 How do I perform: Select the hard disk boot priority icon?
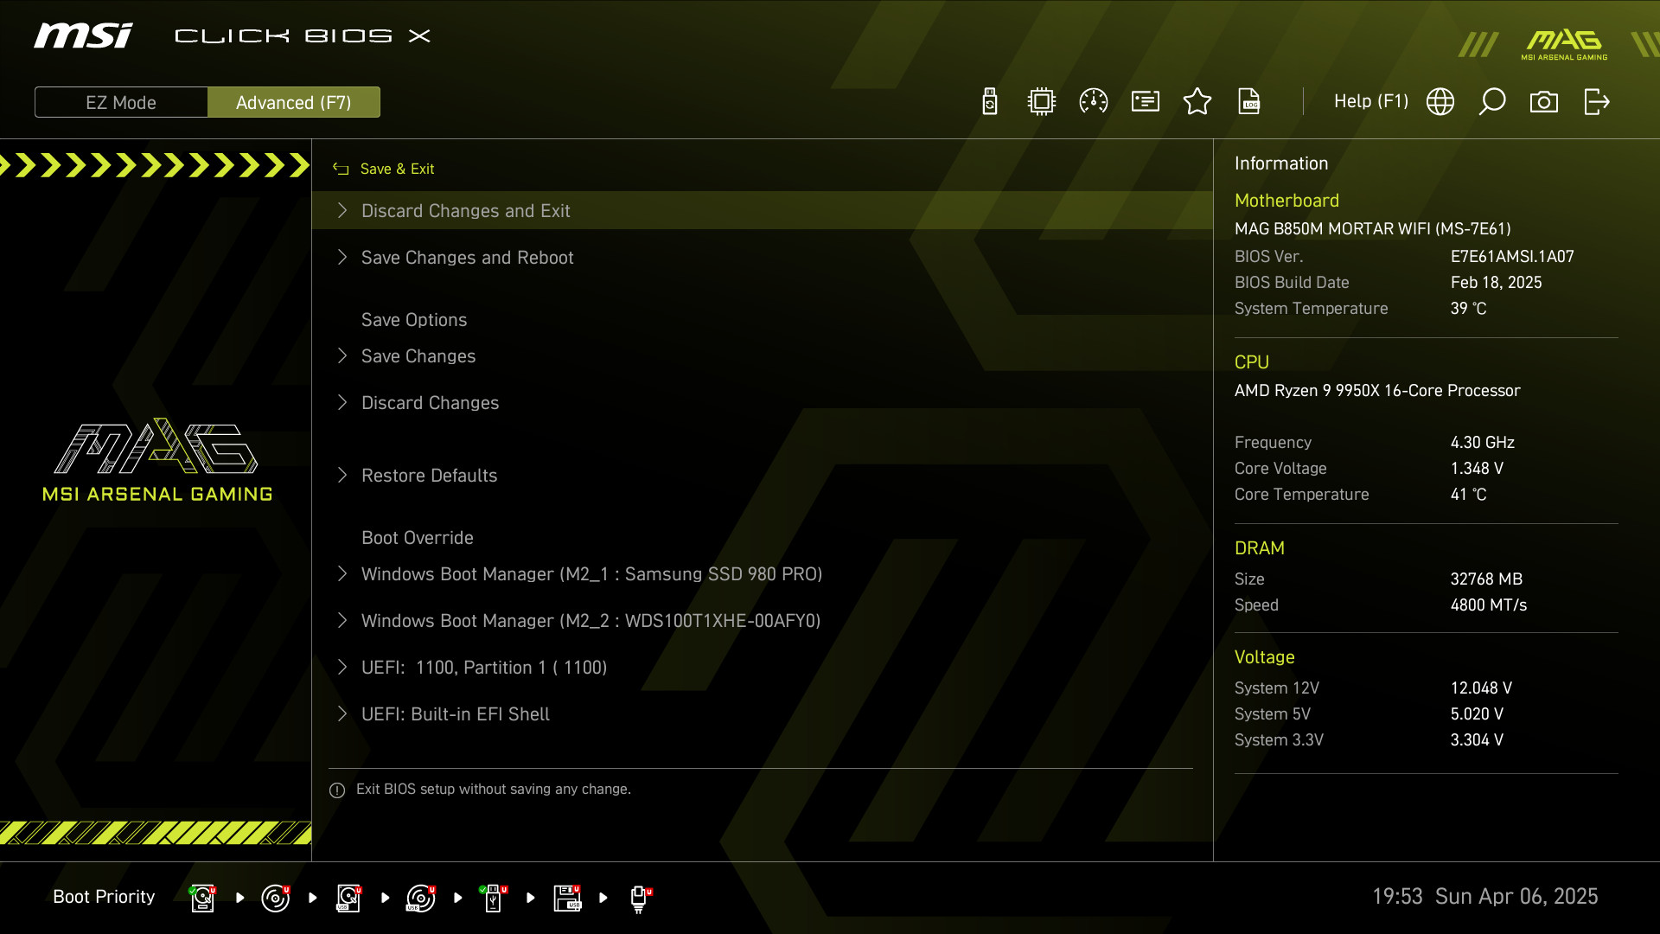point(202,898)
